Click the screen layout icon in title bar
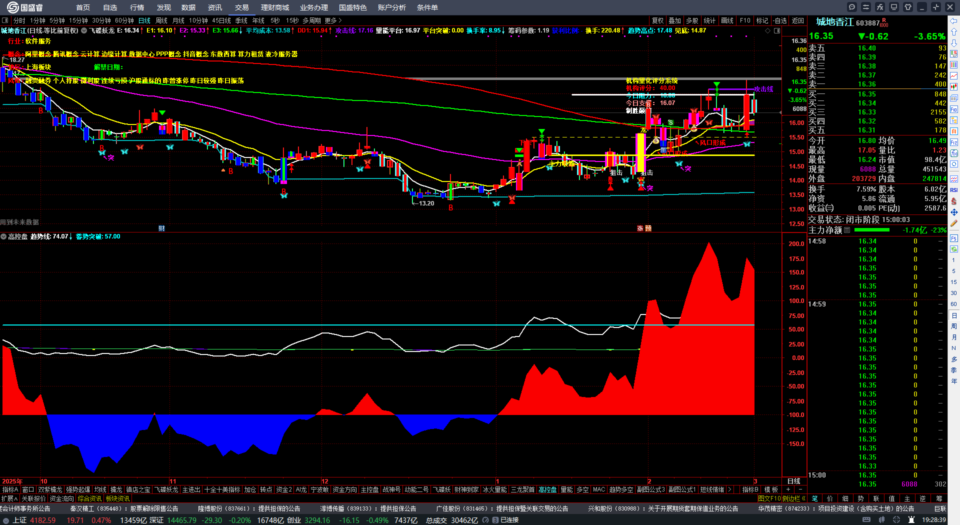Screen dimensions: 960x525 [x=894, y=7]
